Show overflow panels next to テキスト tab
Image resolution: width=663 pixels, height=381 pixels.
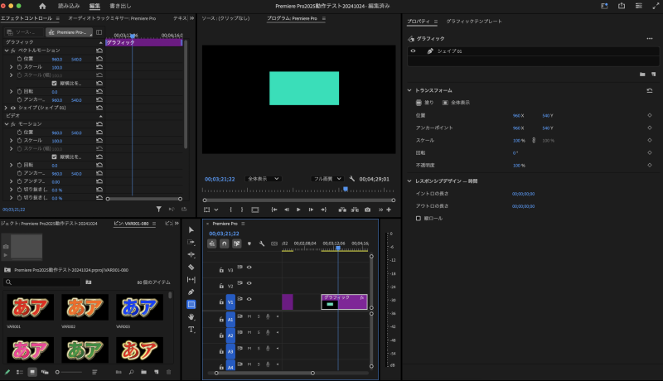coord(191,18)
